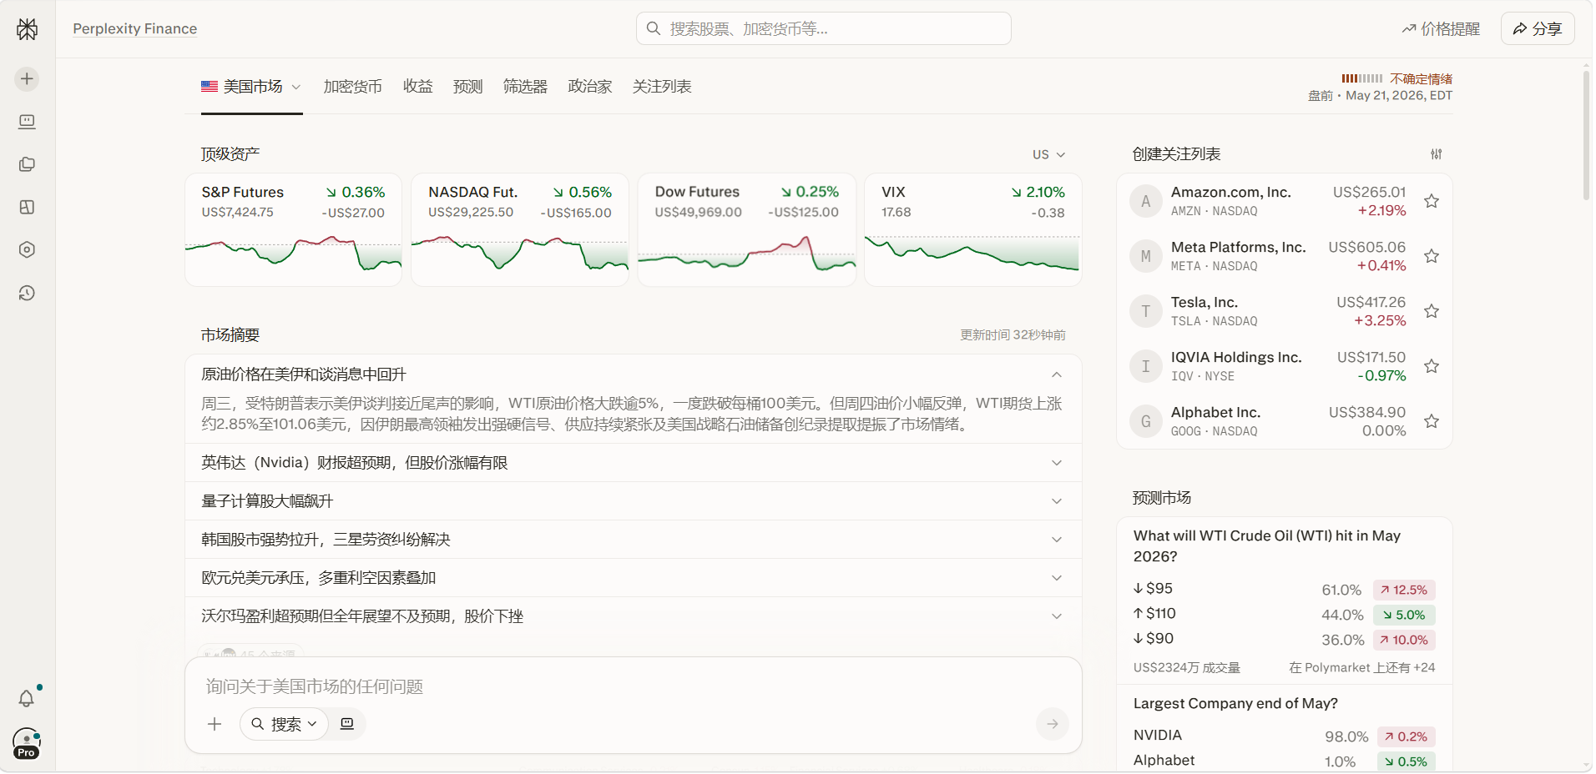
Task: Open the 搜索 mode dropdown in ask box
Action: pyautogui.click(x=284, y=724)
